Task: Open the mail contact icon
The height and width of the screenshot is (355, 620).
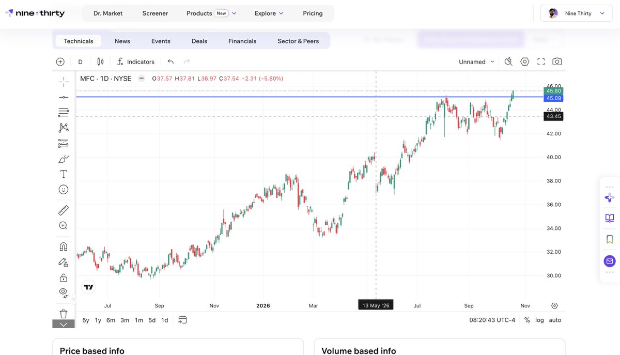Action: (x=610, y=261)
